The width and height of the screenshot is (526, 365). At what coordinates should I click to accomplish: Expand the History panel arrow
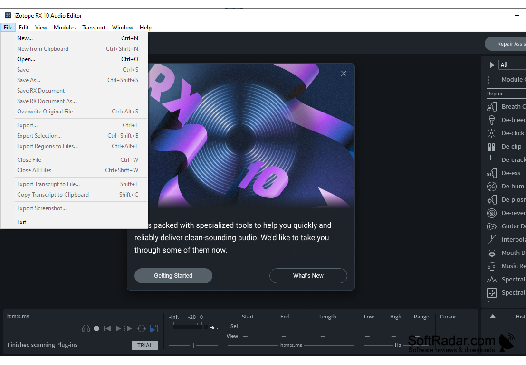(493, 317)
